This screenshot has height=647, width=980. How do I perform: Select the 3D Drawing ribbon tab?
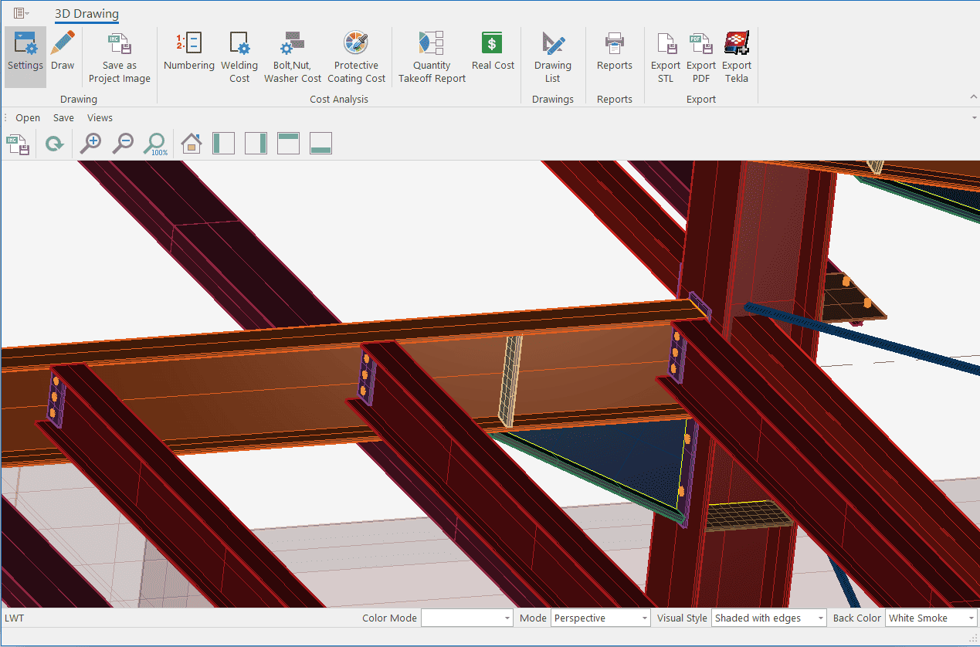pyautogui.click(x=86, y=14)
